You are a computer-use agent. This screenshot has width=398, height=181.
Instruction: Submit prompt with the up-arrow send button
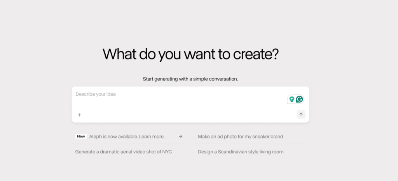tap(301, 114)
